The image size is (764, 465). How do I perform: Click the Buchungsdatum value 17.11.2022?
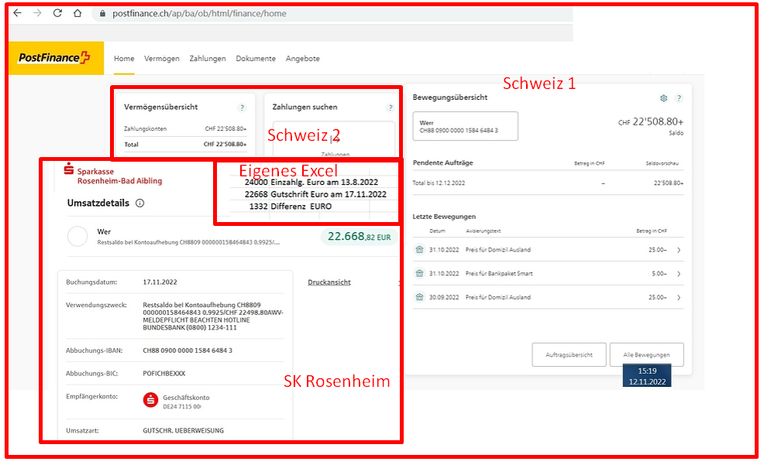(x=160, y=282)
